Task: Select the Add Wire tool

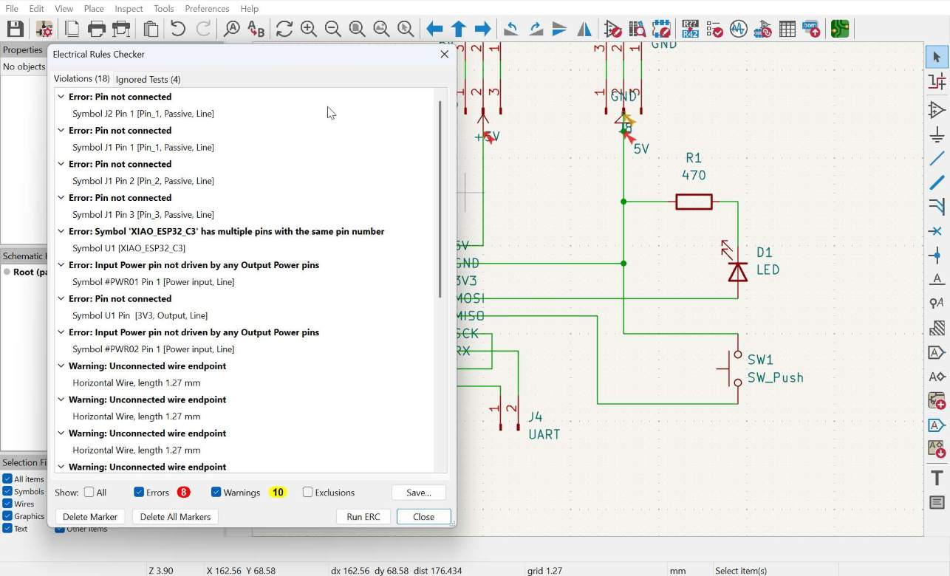Action: (x=937, y=159)
